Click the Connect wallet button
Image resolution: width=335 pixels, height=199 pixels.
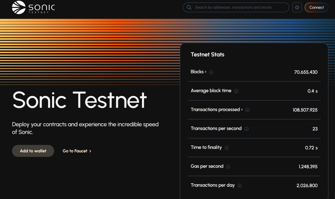click(x=316, y=7)
